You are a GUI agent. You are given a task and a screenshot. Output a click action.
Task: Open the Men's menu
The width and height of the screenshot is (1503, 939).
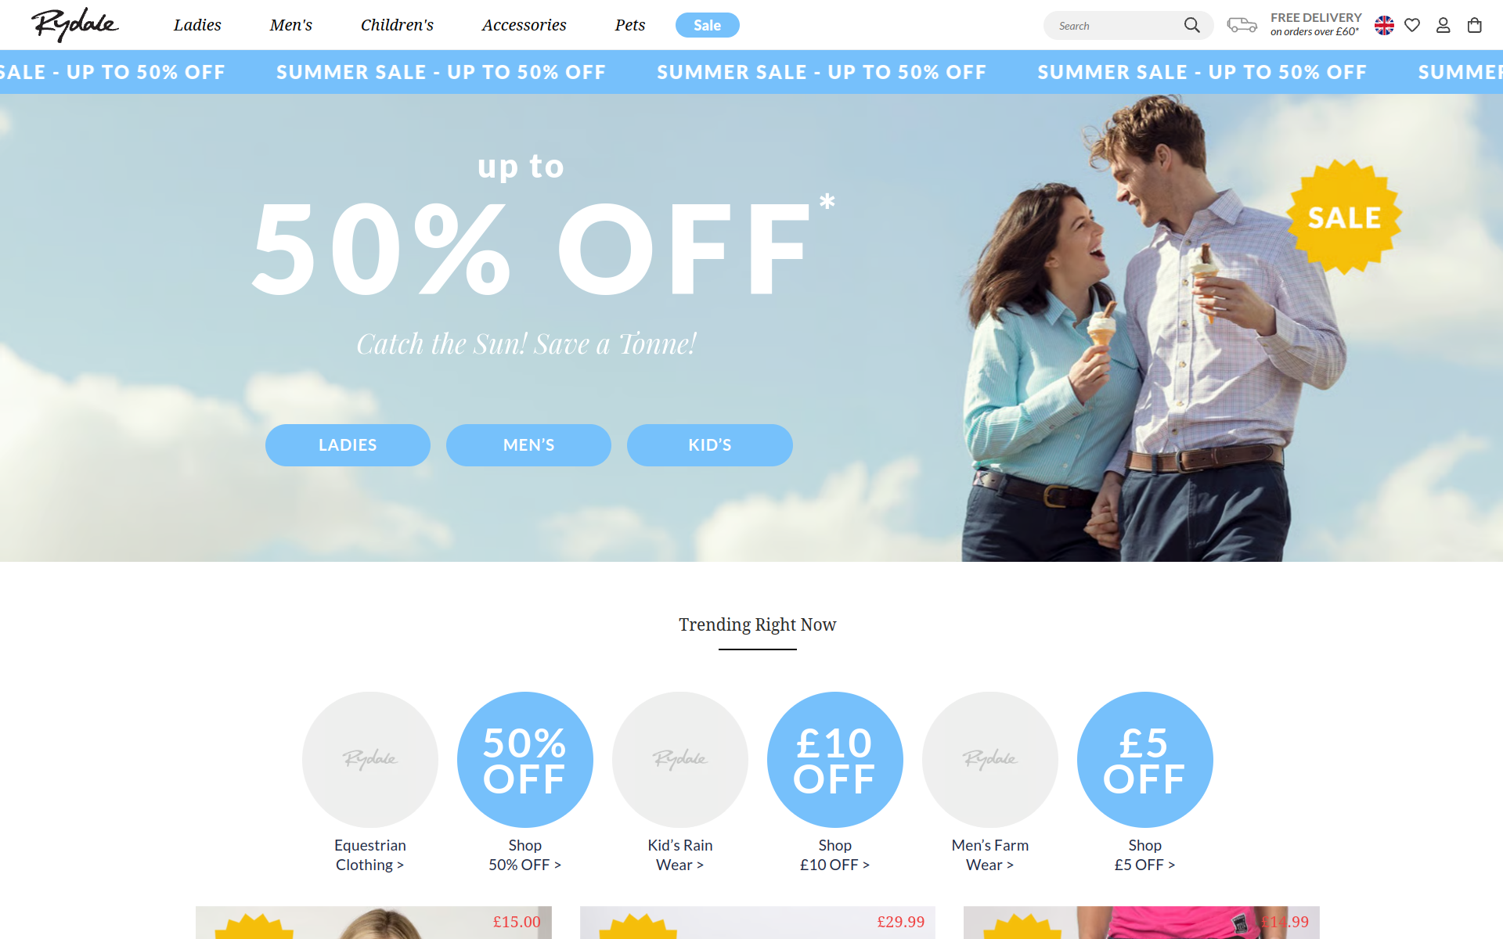pyautogui.click(x=291, y=25)
